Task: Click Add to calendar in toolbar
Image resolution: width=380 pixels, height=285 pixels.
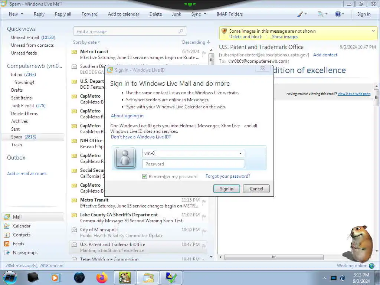Action: click(x=124, y=14)
